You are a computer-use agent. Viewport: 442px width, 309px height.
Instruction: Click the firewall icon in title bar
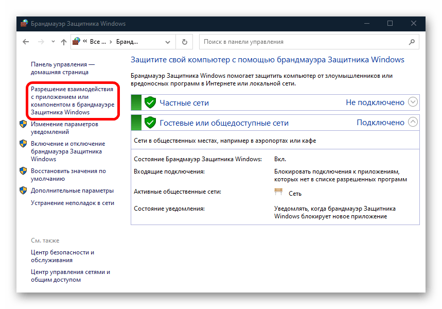pyautogui.click(x=24, y=23)
